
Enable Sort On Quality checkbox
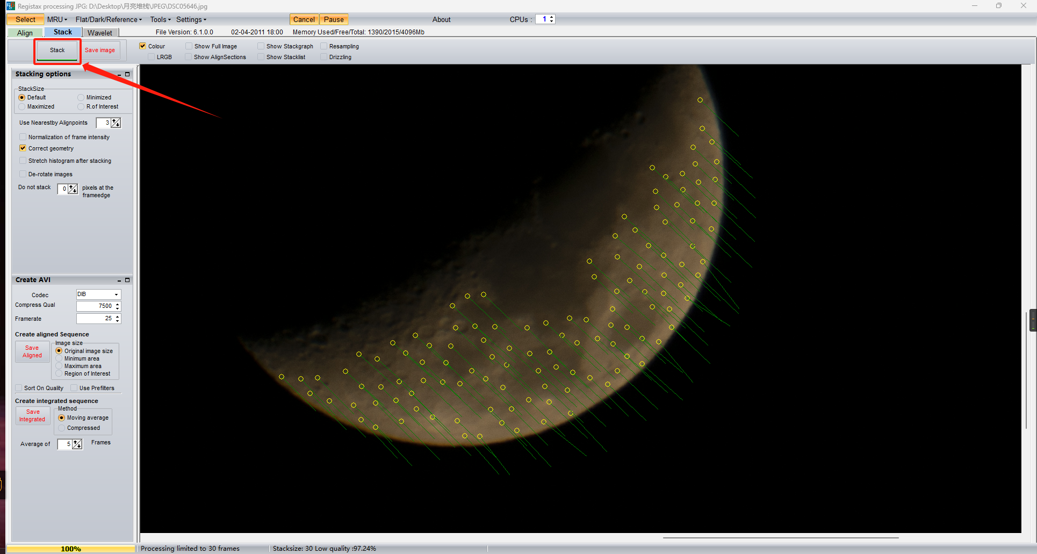pos(19,388)
